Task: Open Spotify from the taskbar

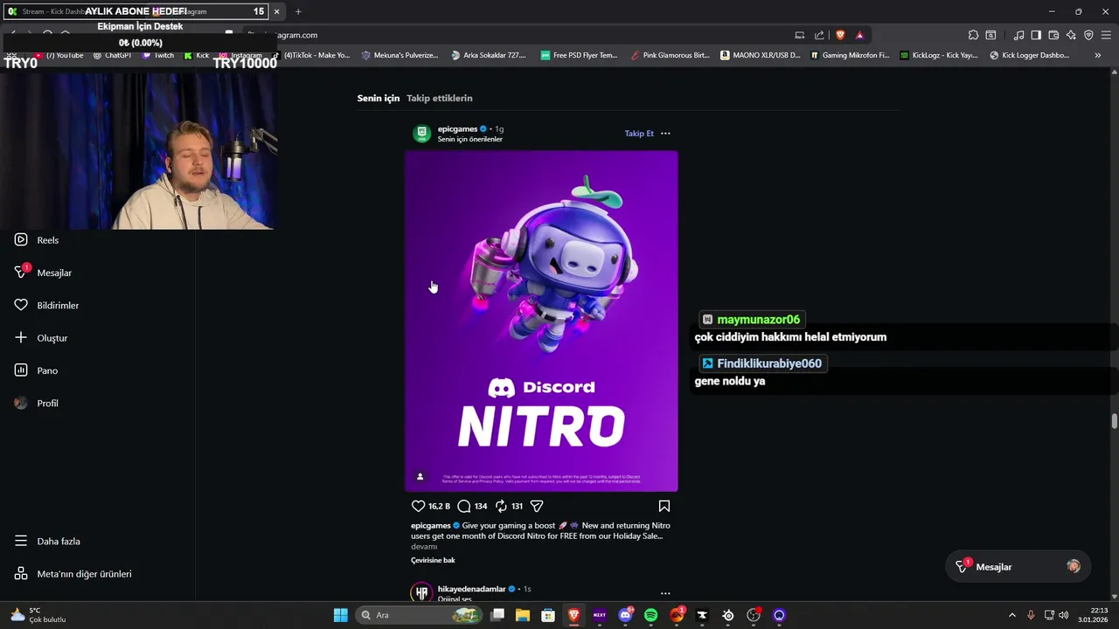Action: pos(650,615)
